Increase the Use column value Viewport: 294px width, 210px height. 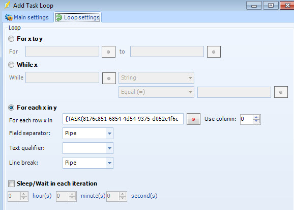pyautogui.click(x=256, y=117)
